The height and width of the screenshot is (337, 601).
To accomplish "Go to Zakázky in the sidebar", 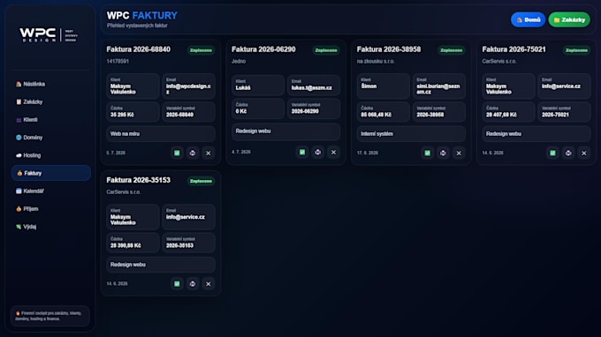I will coord(51,101).
